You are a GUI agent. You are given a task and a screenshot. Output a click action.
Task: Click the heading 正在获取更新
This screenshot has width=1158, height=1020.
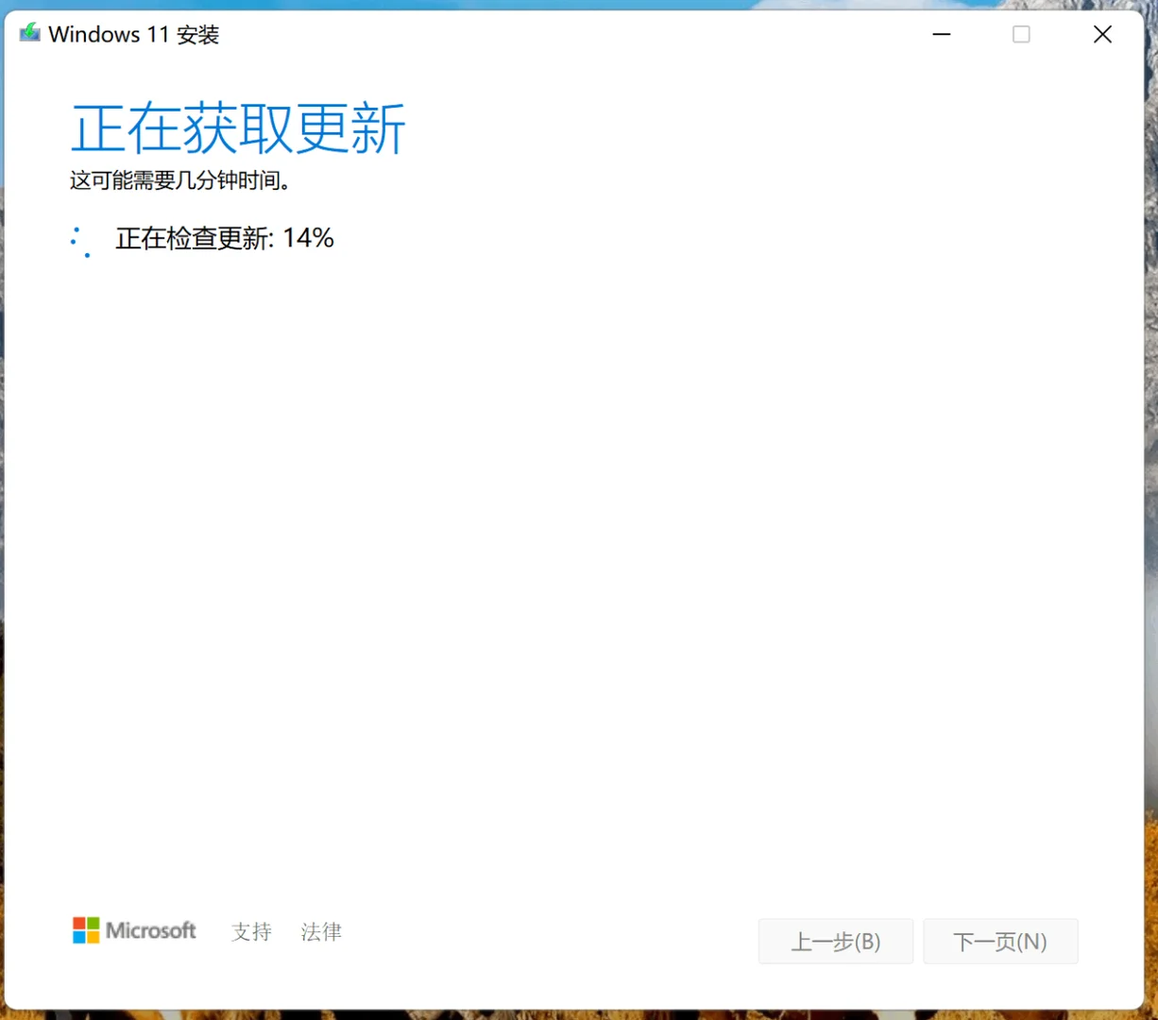tap(238, 129)
